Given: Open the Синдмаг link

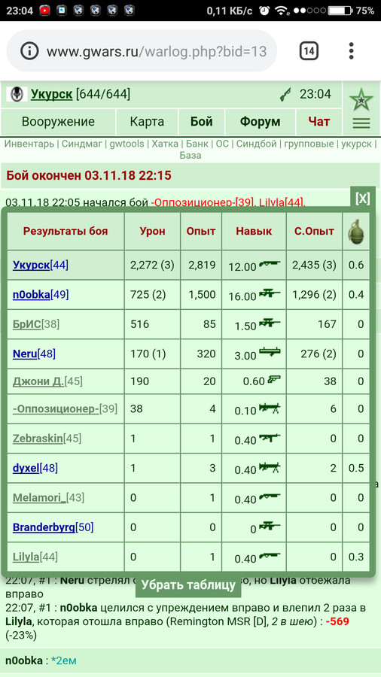Looking at the screenshot, I should [x=81, y=144].
